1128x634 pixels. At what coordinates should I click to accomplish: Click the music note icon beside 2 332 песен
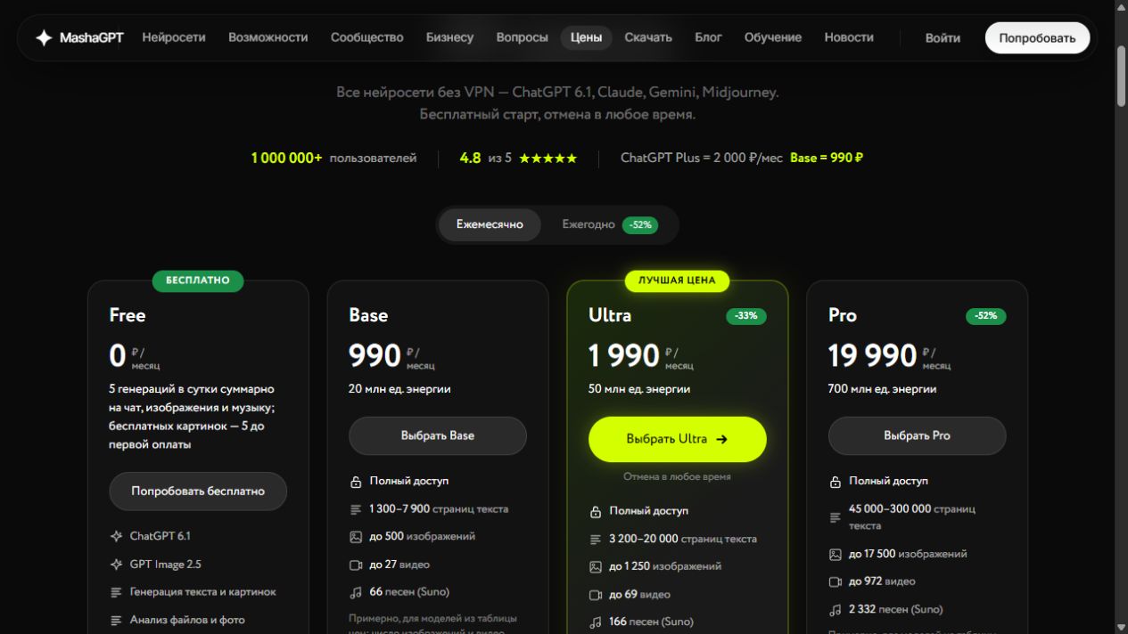[836, 610]
